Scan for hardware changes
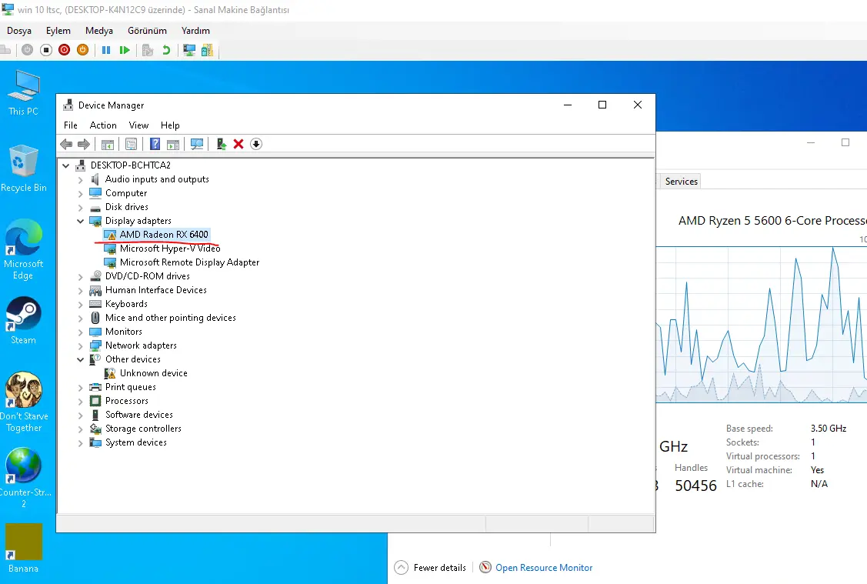The height and width of the screenshot is (584, 867). pos(197,145)
